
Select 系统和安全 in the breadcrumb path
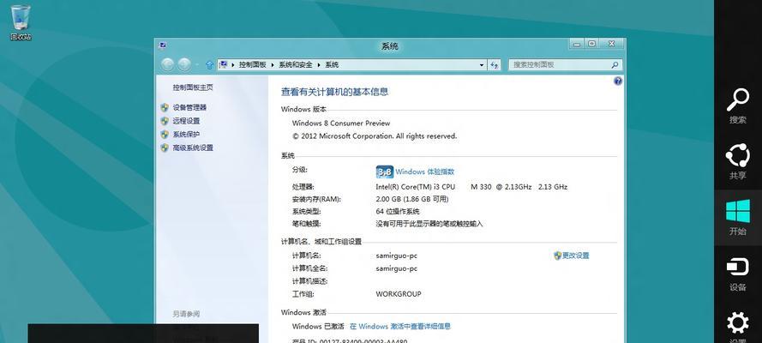[296, 64]
